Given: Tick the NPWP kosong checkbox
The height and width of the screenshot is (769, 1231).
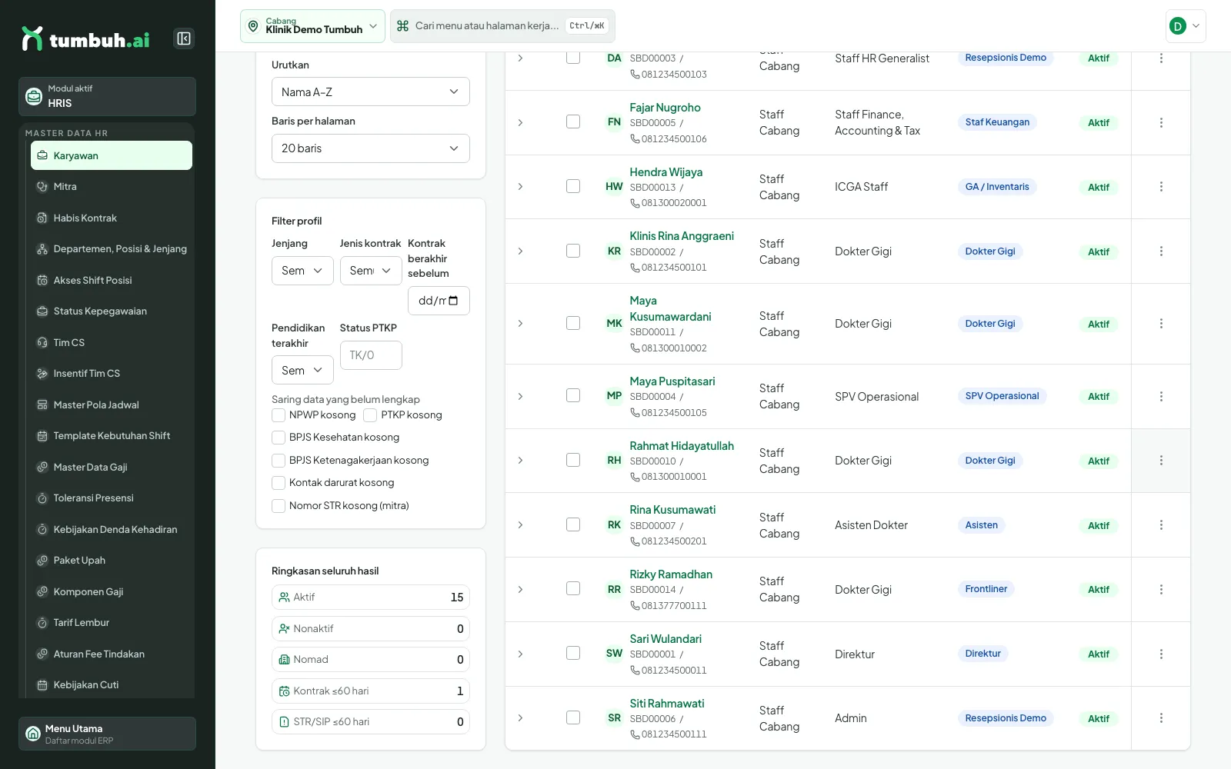Looking at the screenshot, I should [279, 415].
